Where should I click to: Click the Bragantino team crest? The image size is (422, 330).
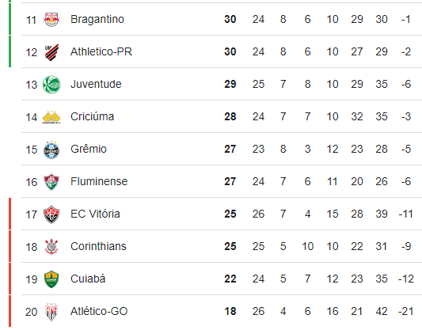pos(51,19)
